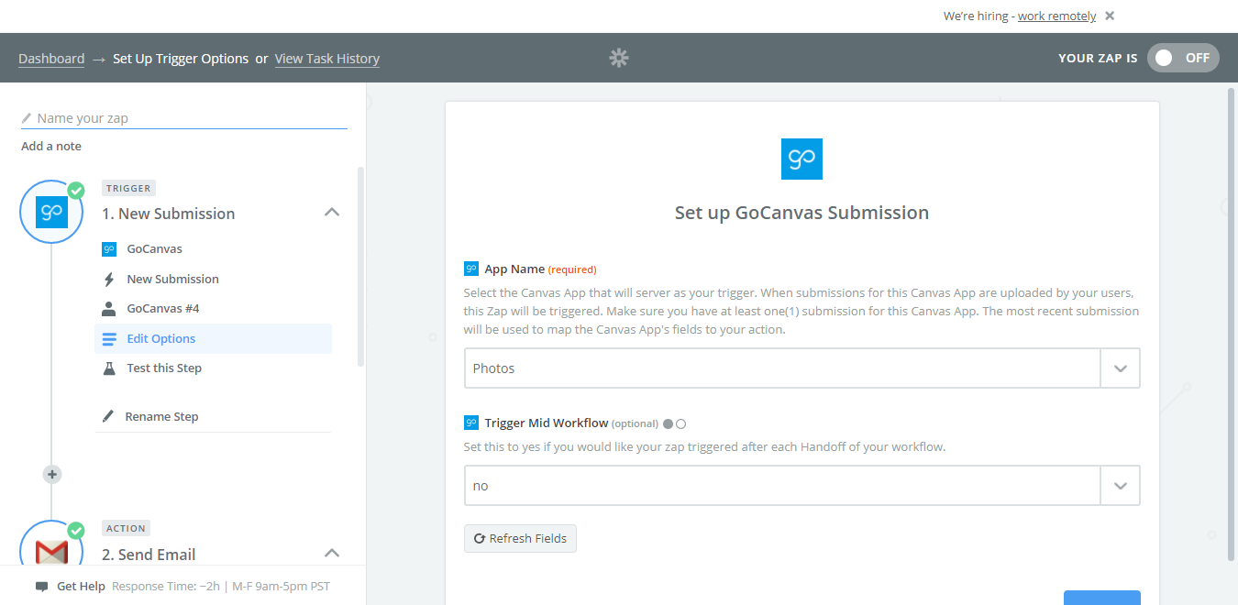Click the page's vertical scrollbar
The image size is (1238, 605).
[1231, 321]
